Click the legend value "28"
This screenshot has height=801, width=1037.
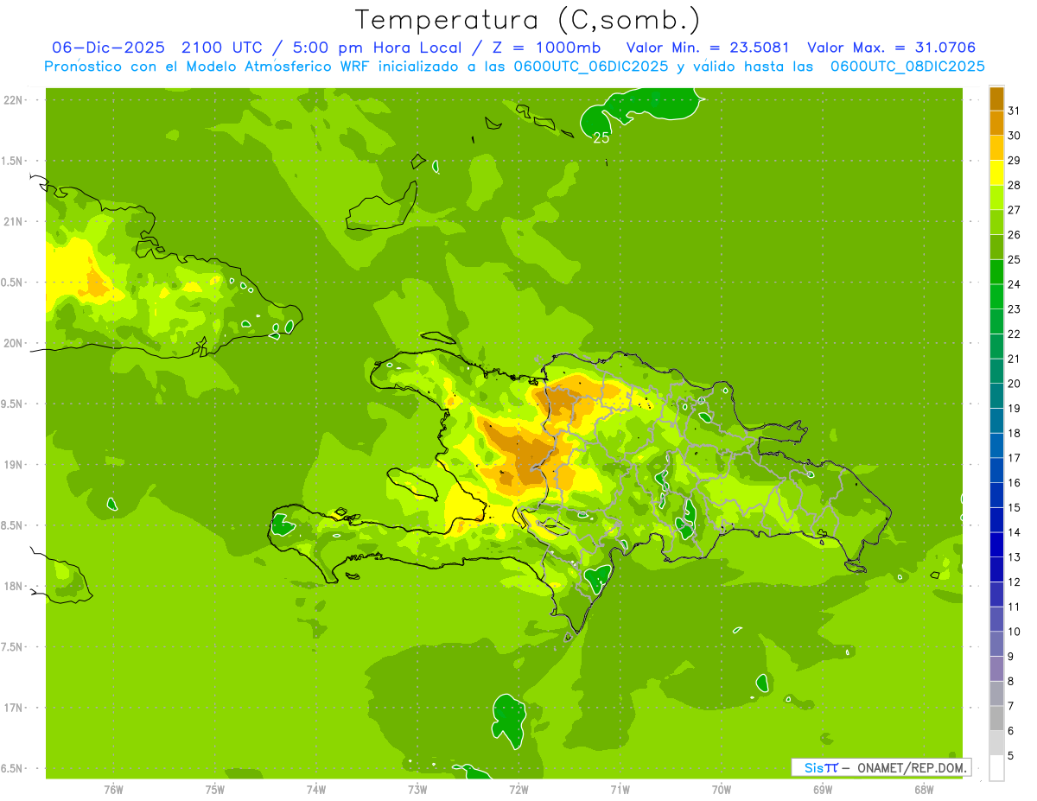coord(1014,186)
